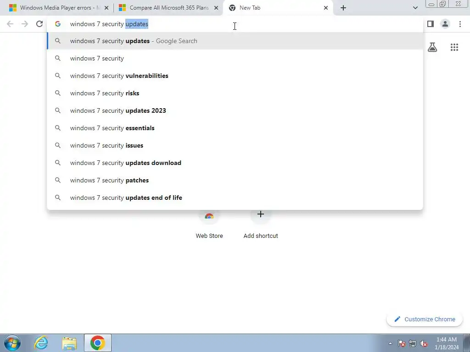Open the Windows Start menu
This screenshot has height=352, width=470.
[x=12, y=343]
